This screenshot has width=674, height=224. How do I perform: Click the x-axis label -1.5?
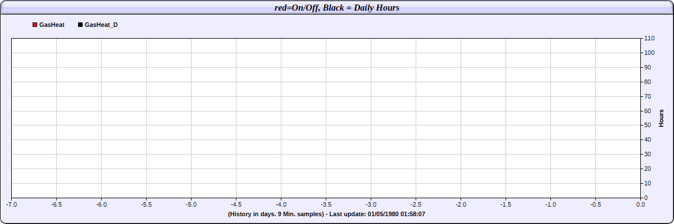coord(505,204)
